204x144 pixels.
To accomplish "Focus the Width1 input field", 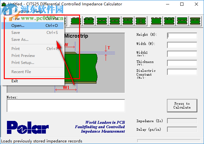I will (x=182, y=54).
